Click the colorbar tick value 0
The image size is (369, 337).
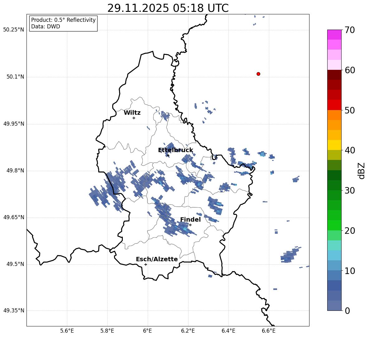(347, 311)
